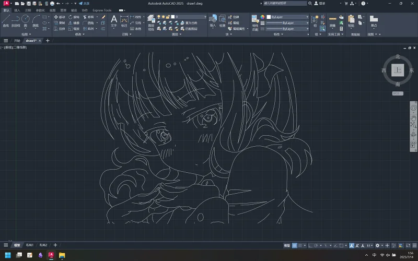Toggle layer 0 on/off lightbulb icon
This screenshot has height=261, width=418.
coord(159,17)
